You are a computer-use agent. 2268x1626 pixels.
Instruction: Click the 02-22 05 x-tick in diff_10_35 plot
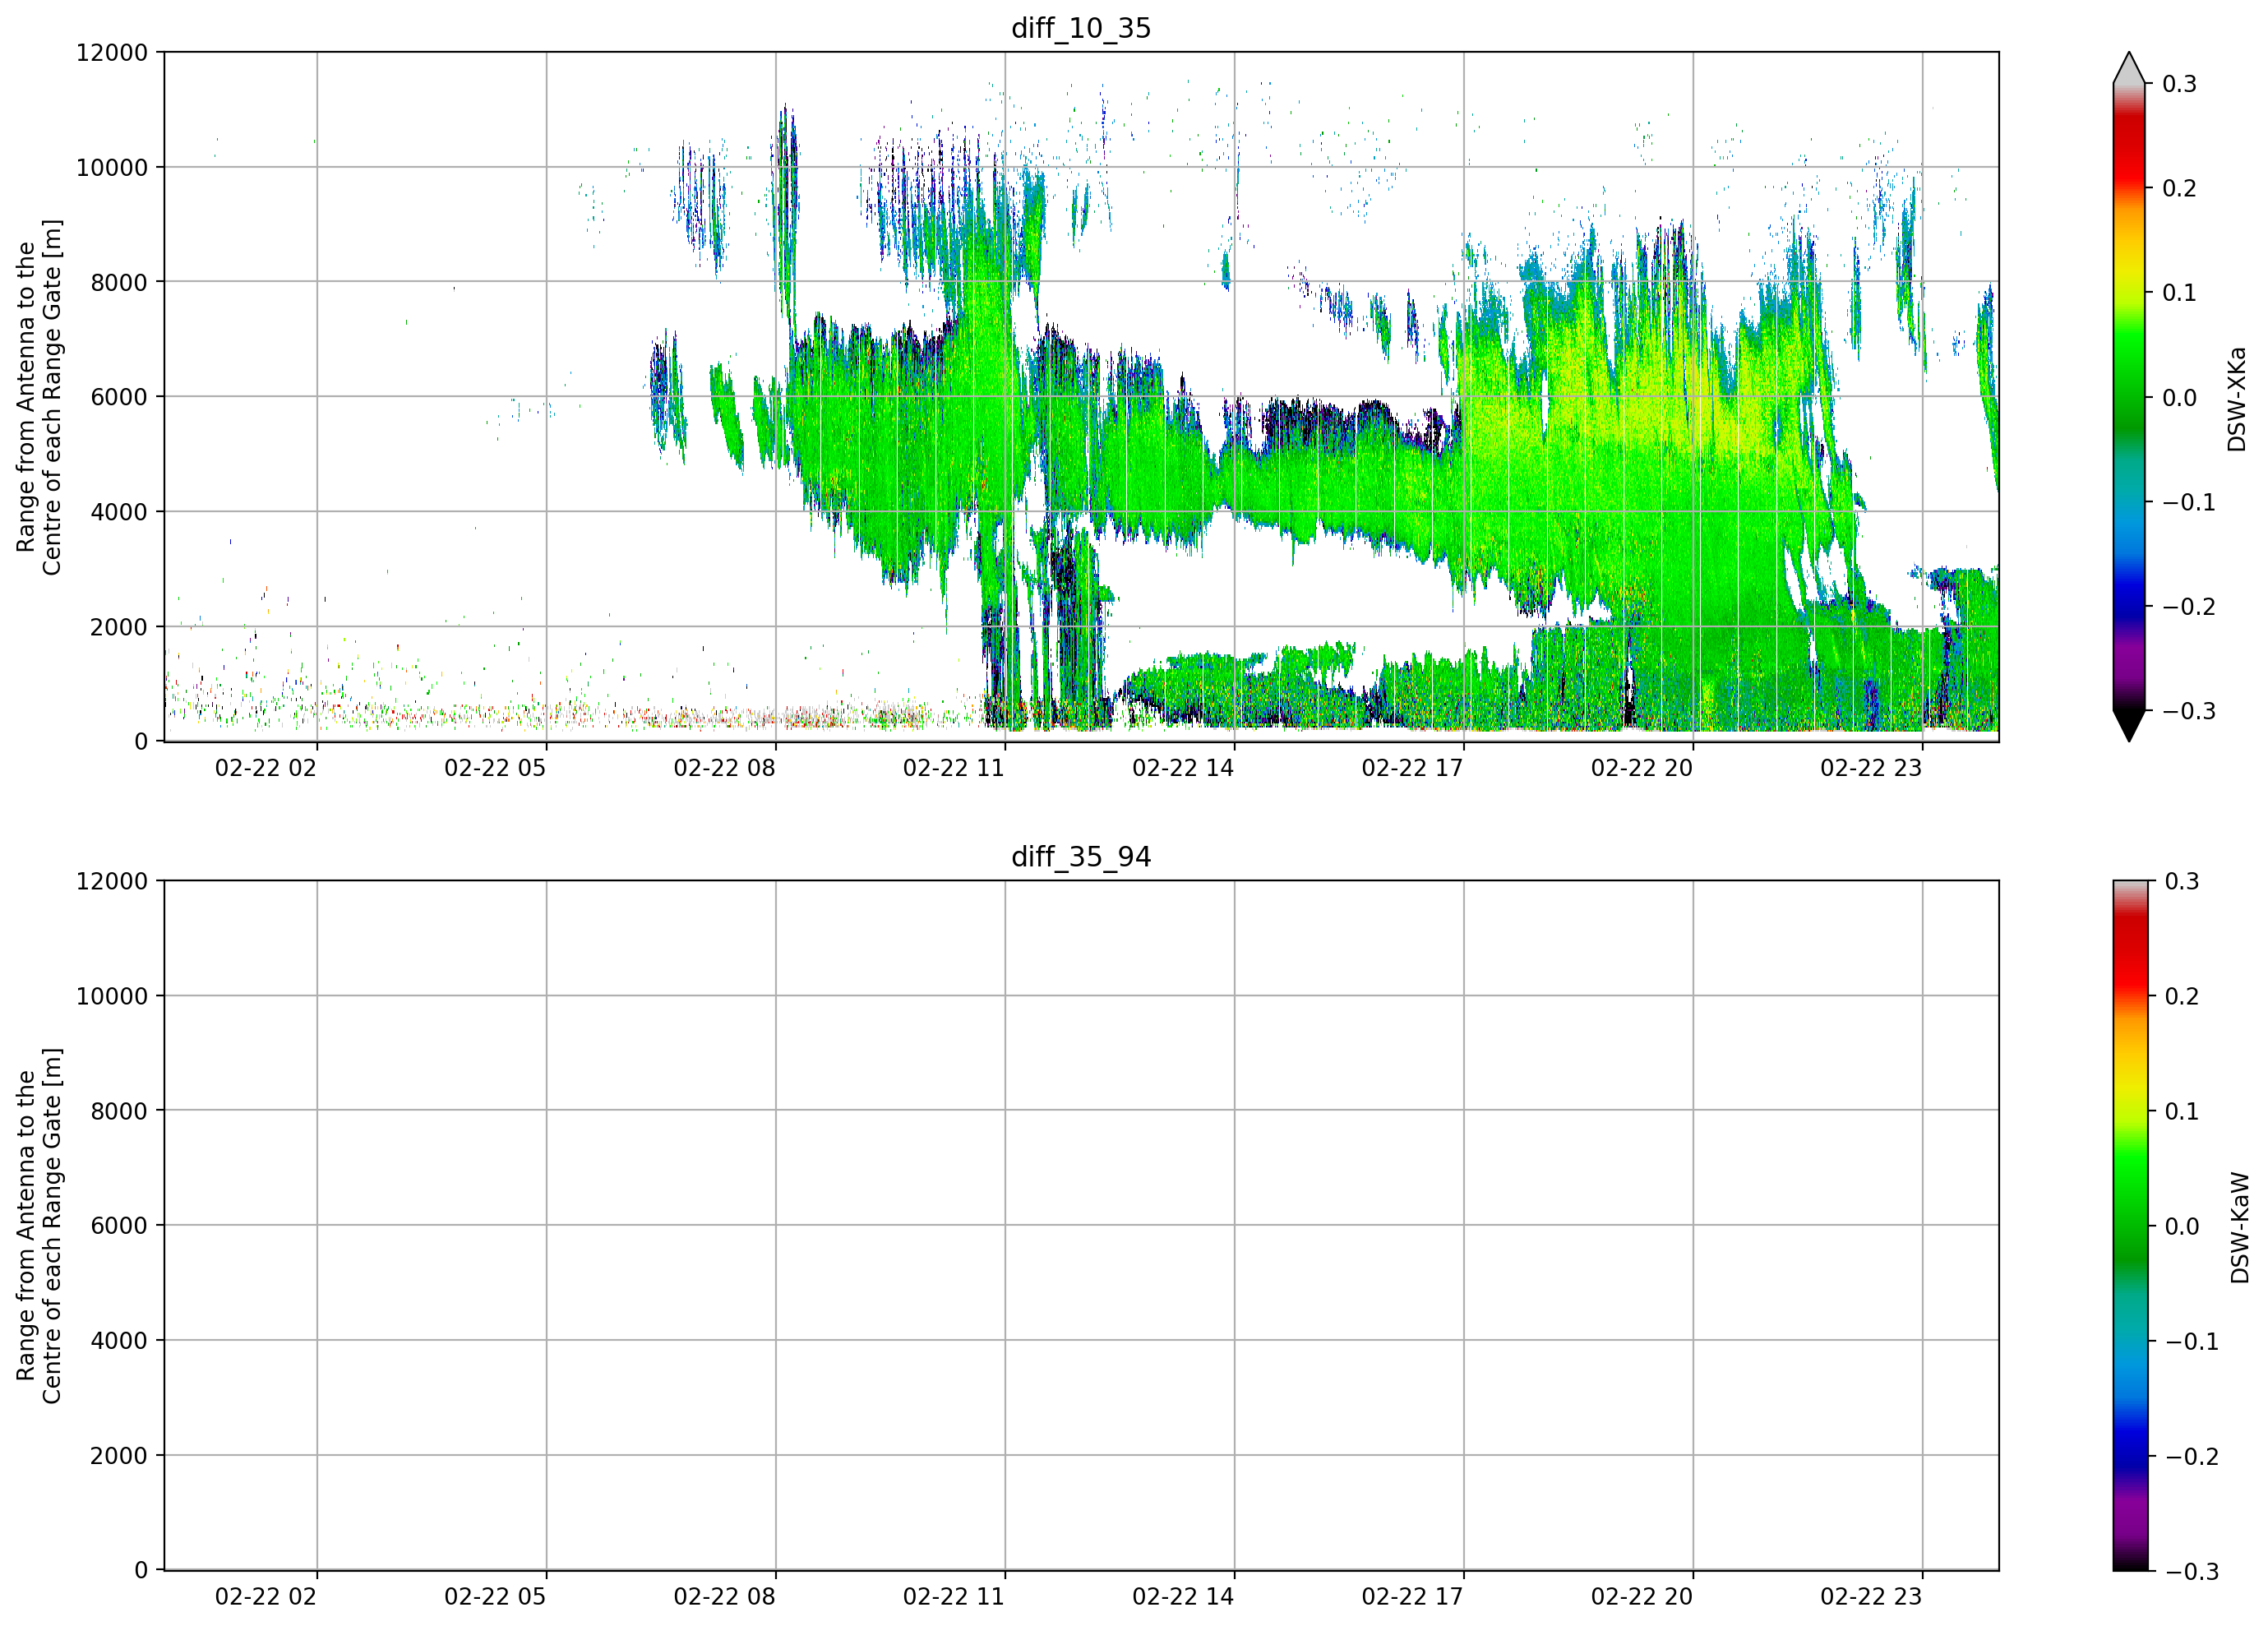[495, 768]
